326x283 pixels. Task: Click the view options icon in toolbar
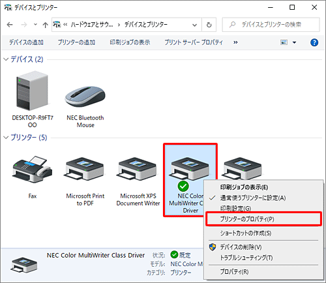[284, 42]
